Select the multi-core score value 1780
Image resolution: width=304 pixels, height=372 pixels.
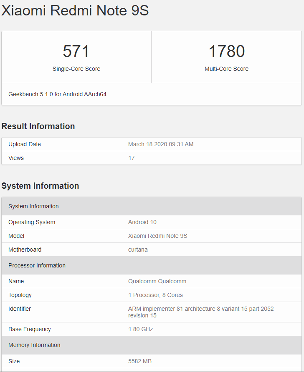226,51
